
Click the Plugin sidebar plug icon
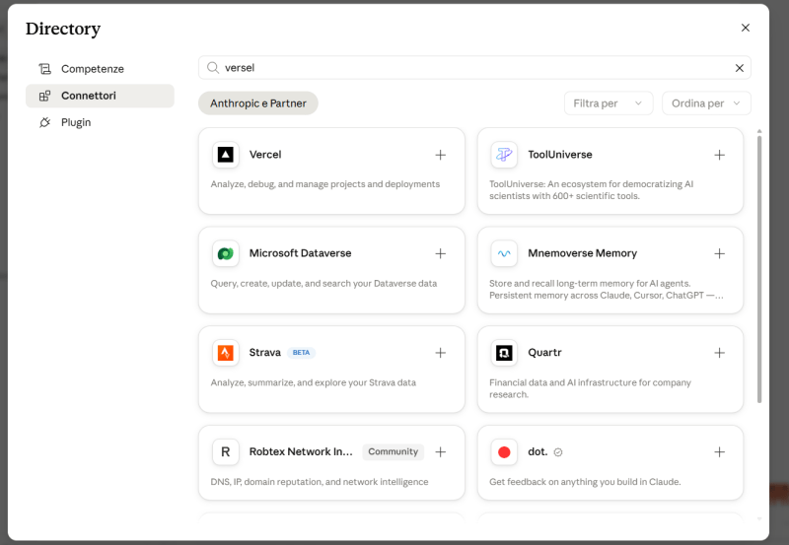44,122
